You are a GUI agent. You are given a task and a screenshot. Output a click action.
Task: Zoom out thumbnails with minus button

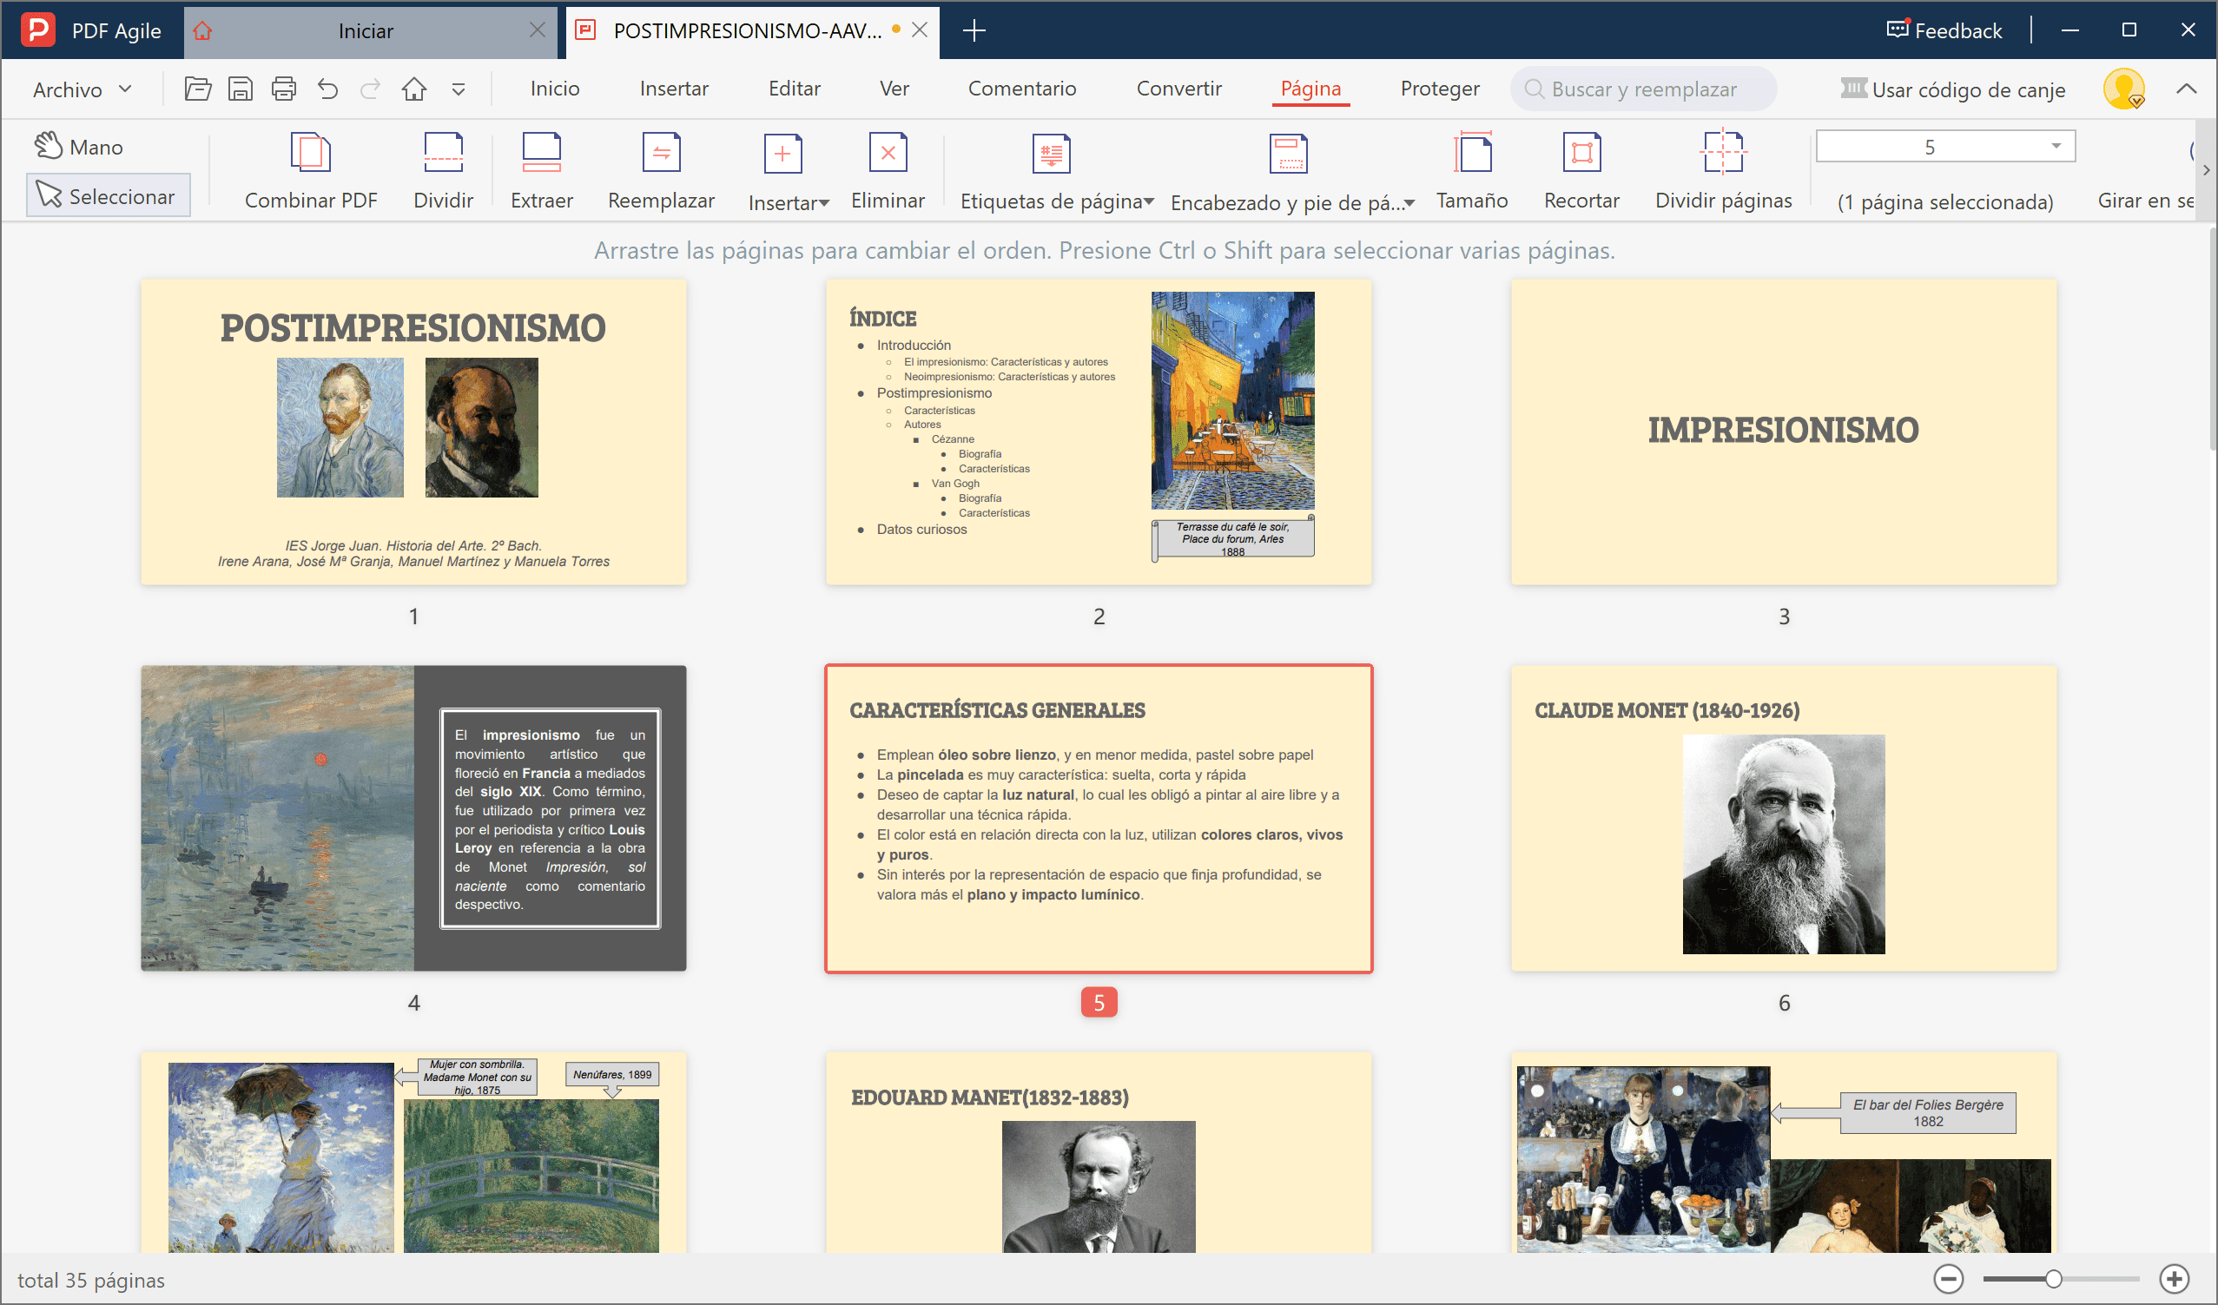[x=1949, y=1279]
